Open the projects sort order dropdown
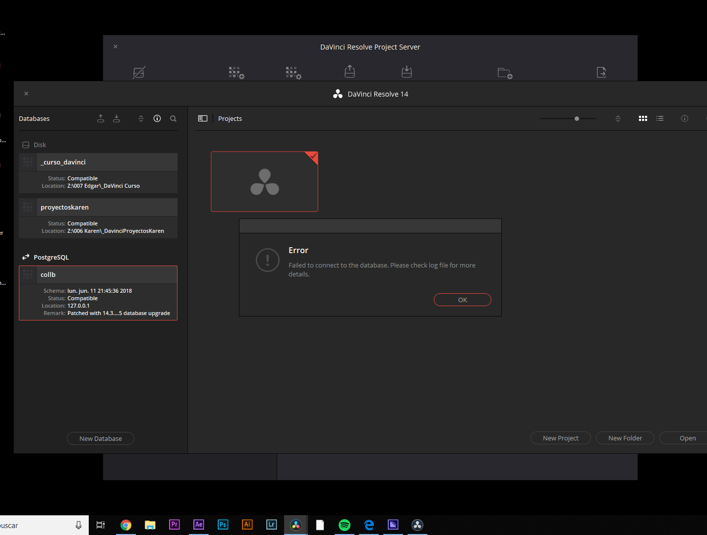The image size is (707, 535). coord(618,118)
